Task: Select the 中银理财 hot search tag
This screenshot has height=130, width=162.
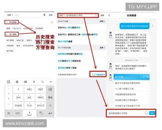Action: pos(10,45)
